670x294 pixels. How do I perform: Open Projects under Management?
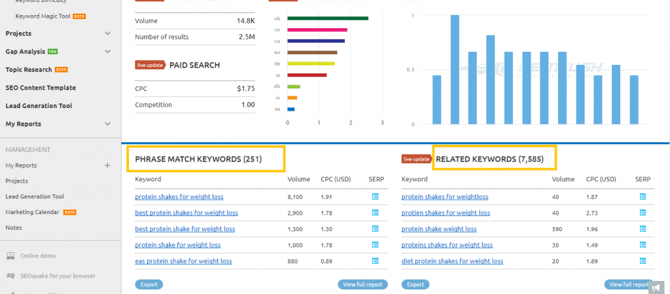click(16, 181)
